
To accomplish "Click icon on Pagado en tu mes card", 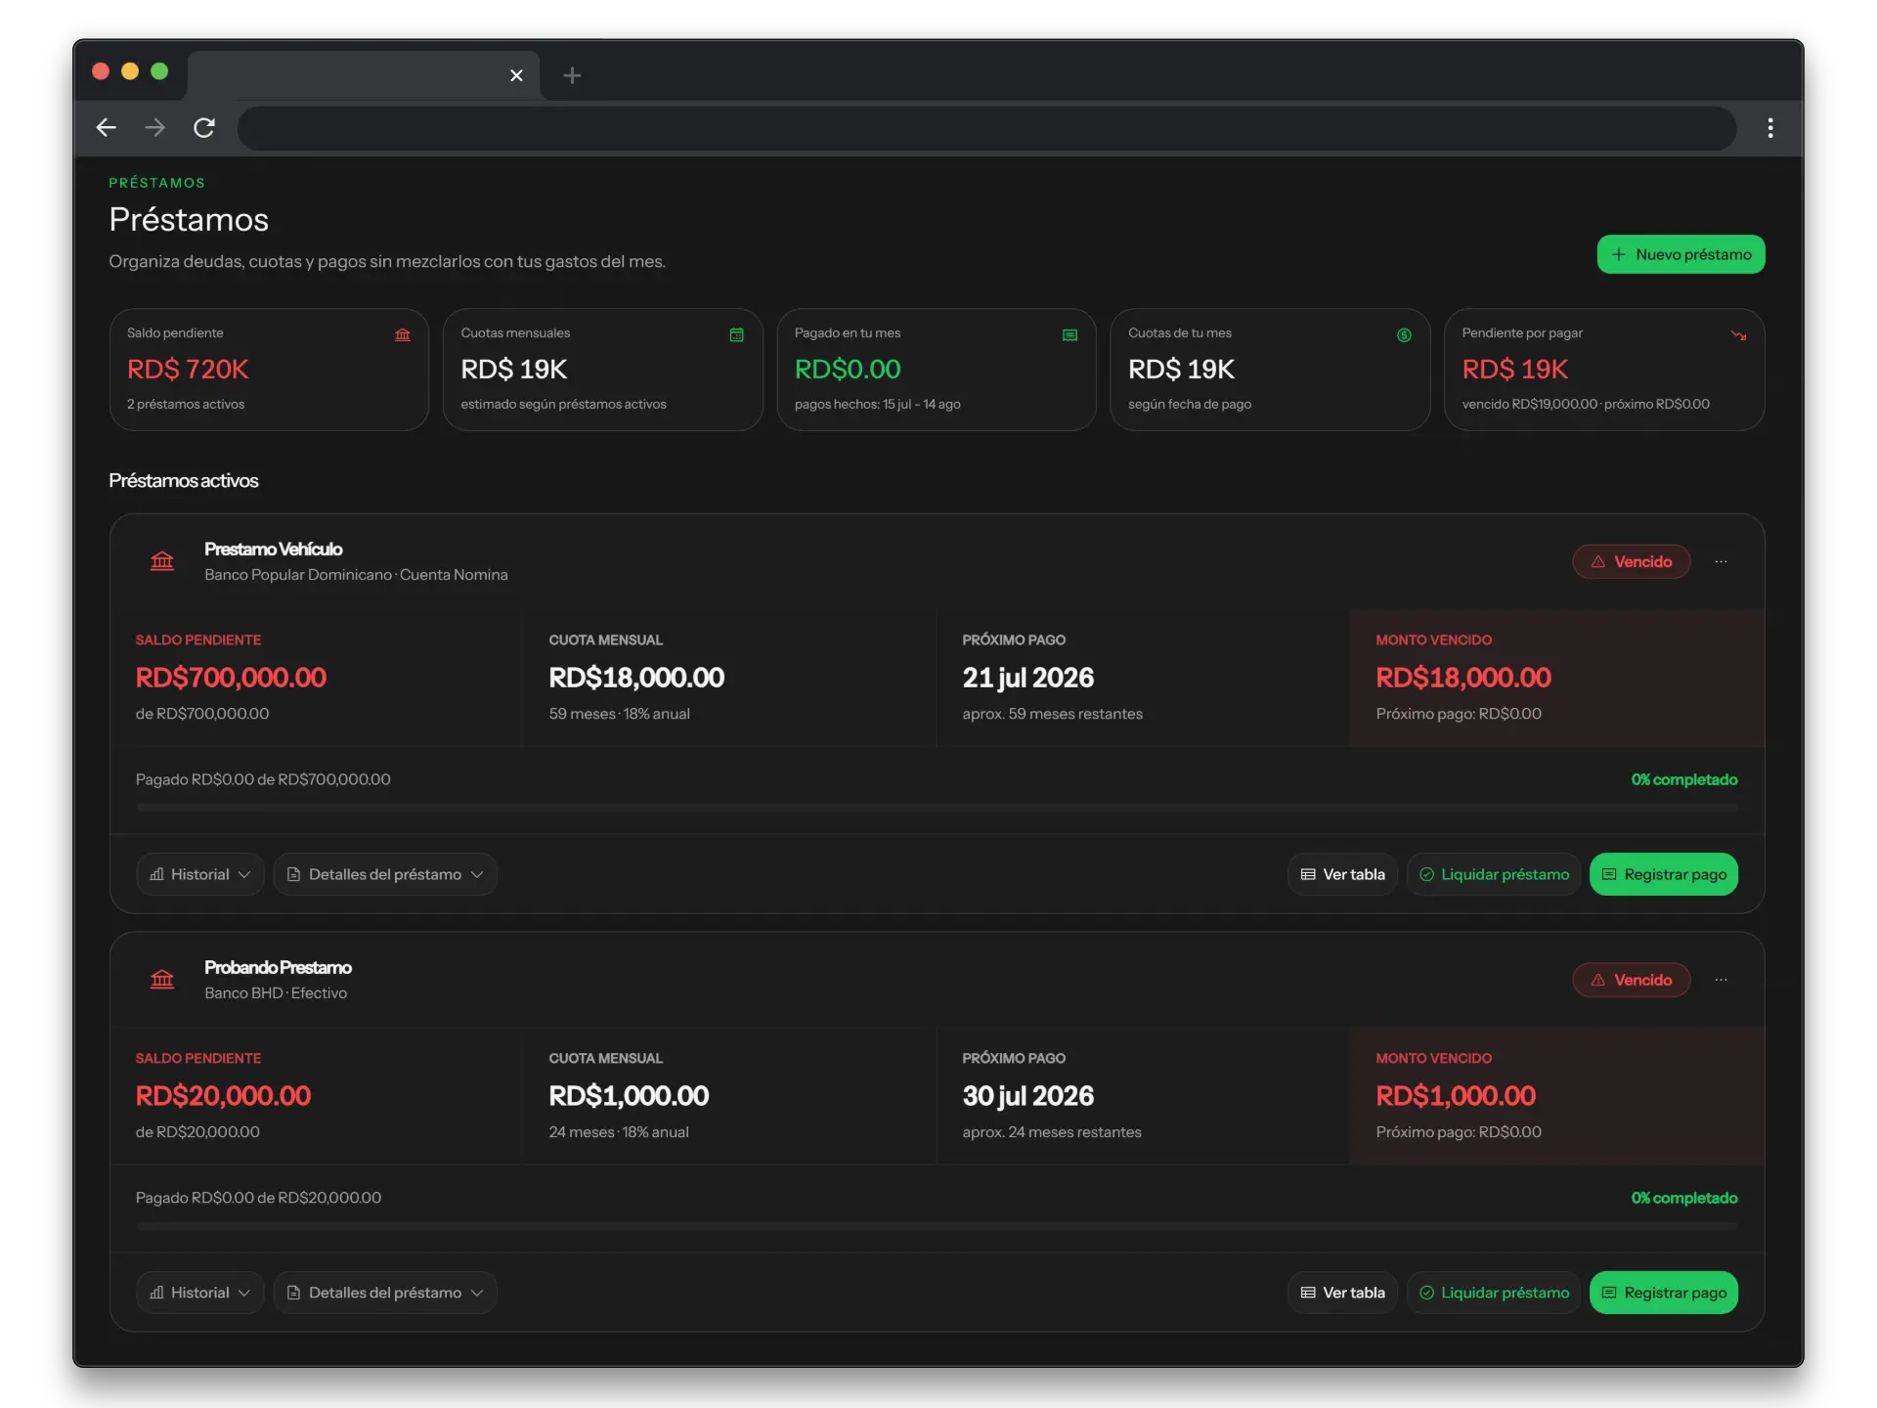I will click(1069, 334).
